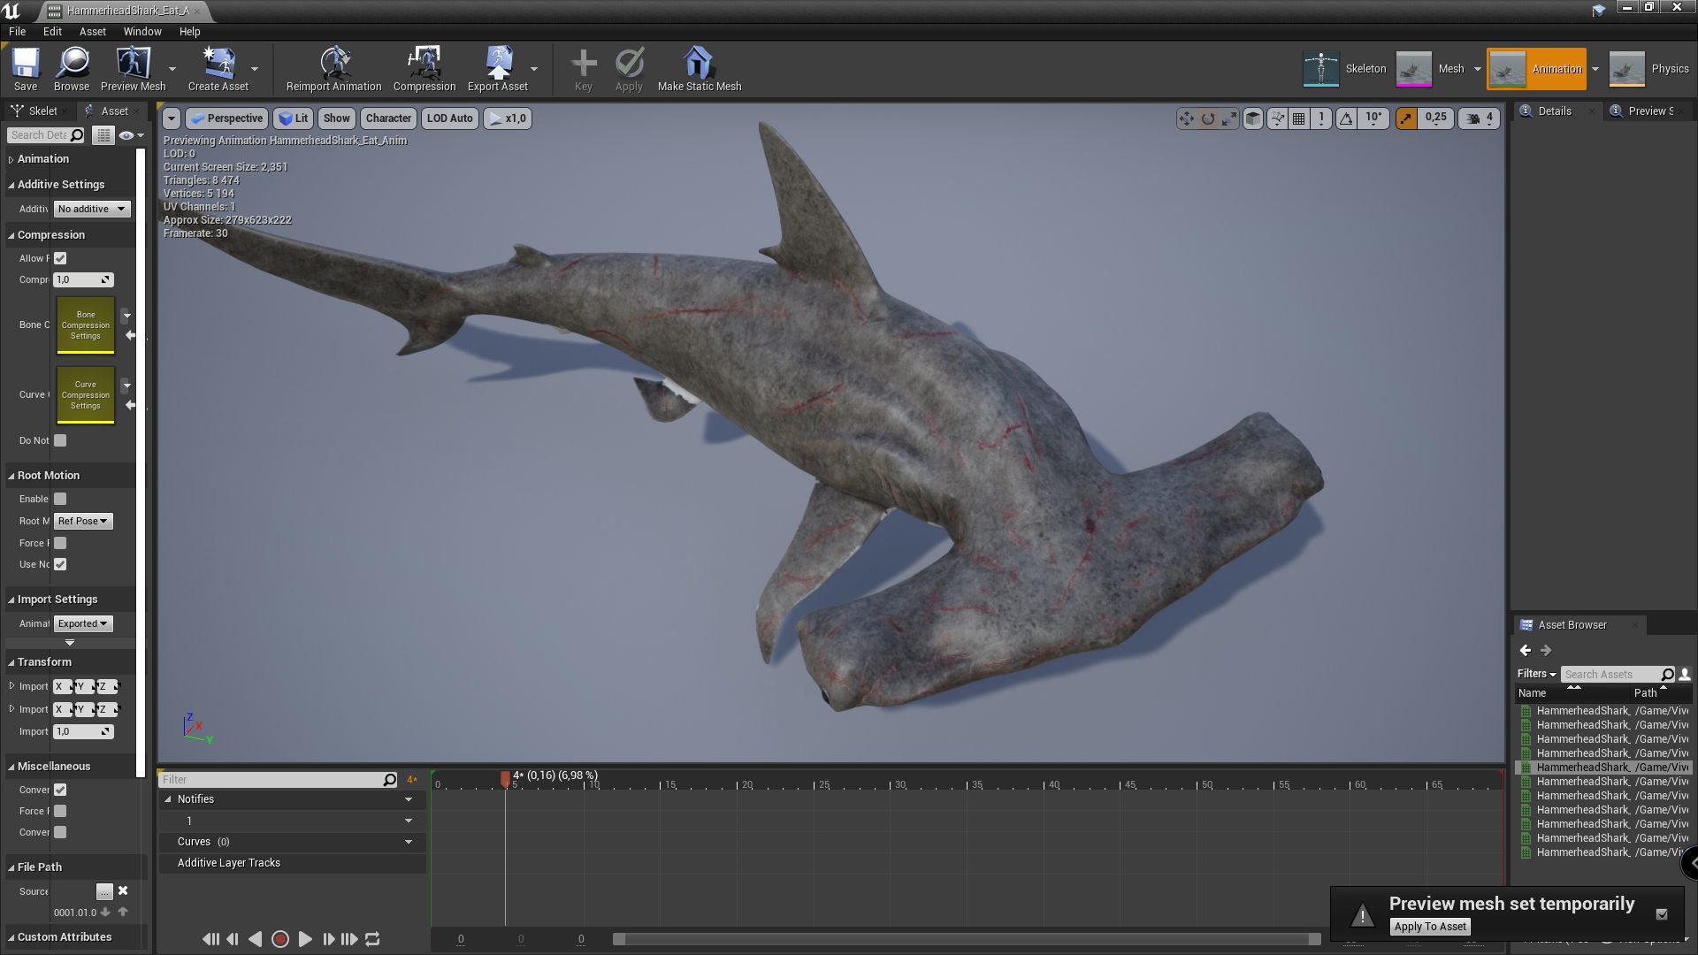Save the animation asset
1698x955 pixels.
point(26,69)
